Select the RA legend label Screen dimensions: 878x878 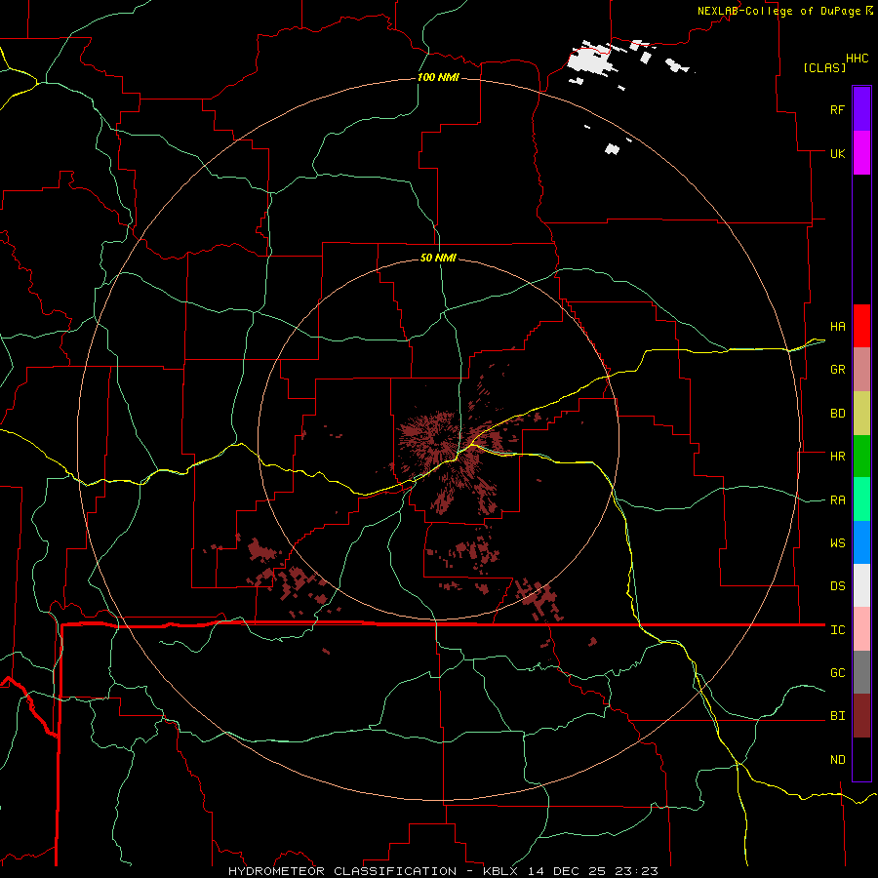click(837, 500)
